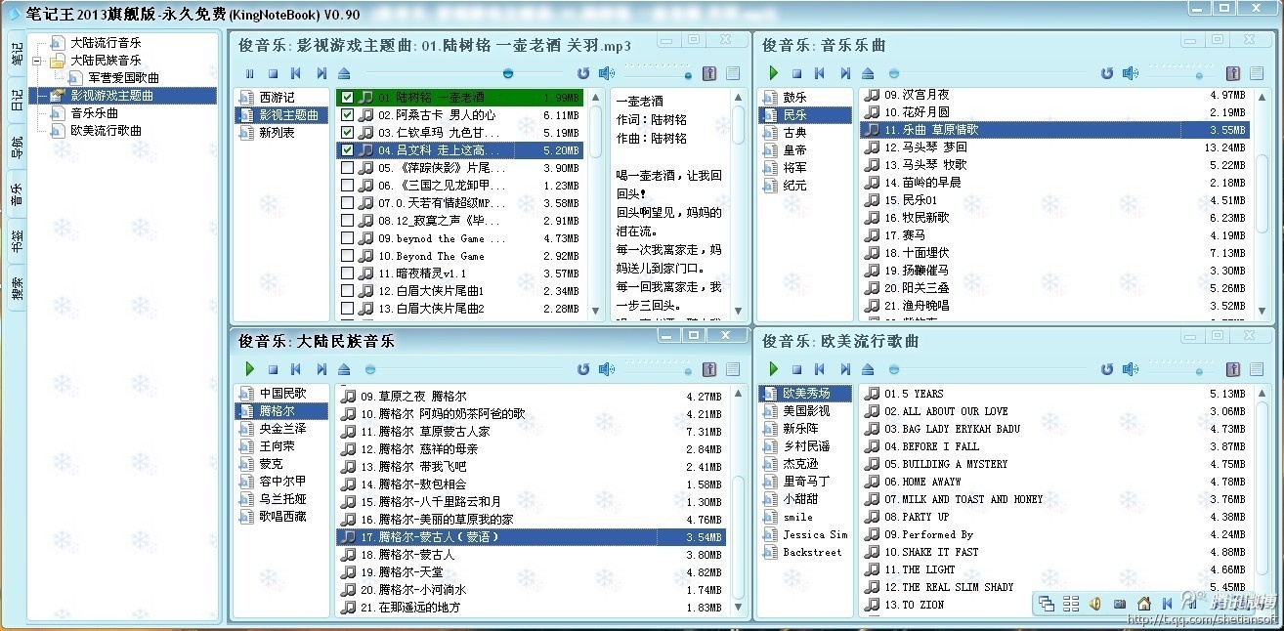Image resolution: width=1284 pixels, height=631 pixels.
Task: Check song 09.beynod the Game
Action: tap(347, 238)
